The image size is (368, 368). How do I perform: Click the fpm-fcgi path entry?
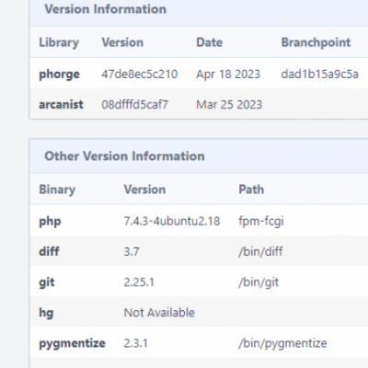(261, 221)
